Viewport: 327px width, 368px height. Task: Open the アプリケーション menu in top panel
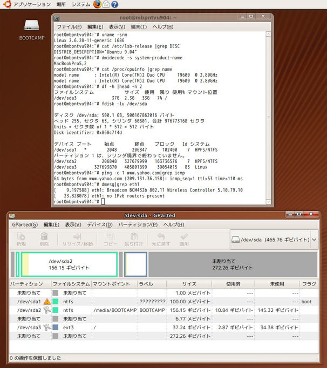[x=32, y=4]
